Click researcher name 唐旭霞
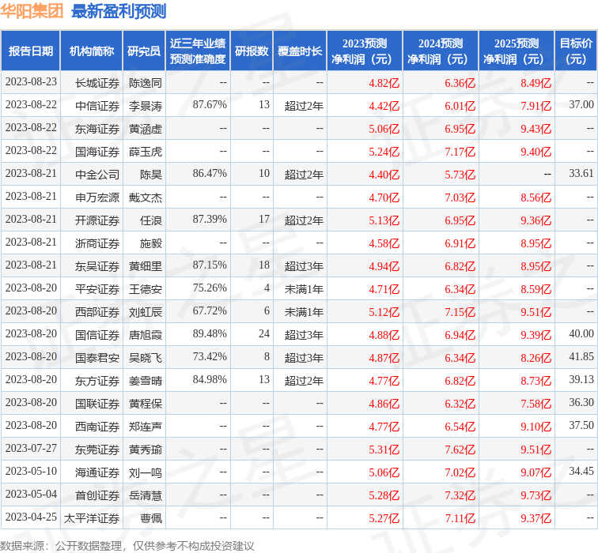598x553 pixels. pyautogui.click(x=146, y=335)
